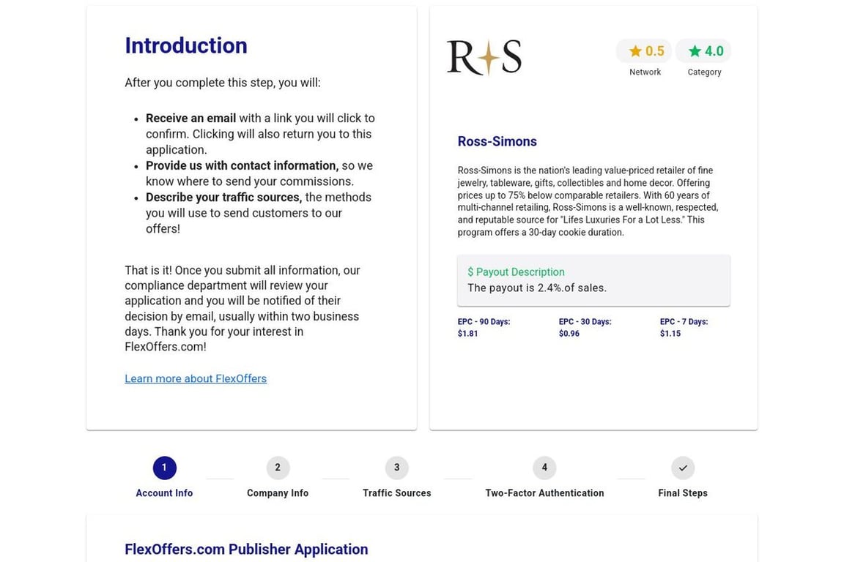Click 'After you complete this step' text

coord(222,83)
